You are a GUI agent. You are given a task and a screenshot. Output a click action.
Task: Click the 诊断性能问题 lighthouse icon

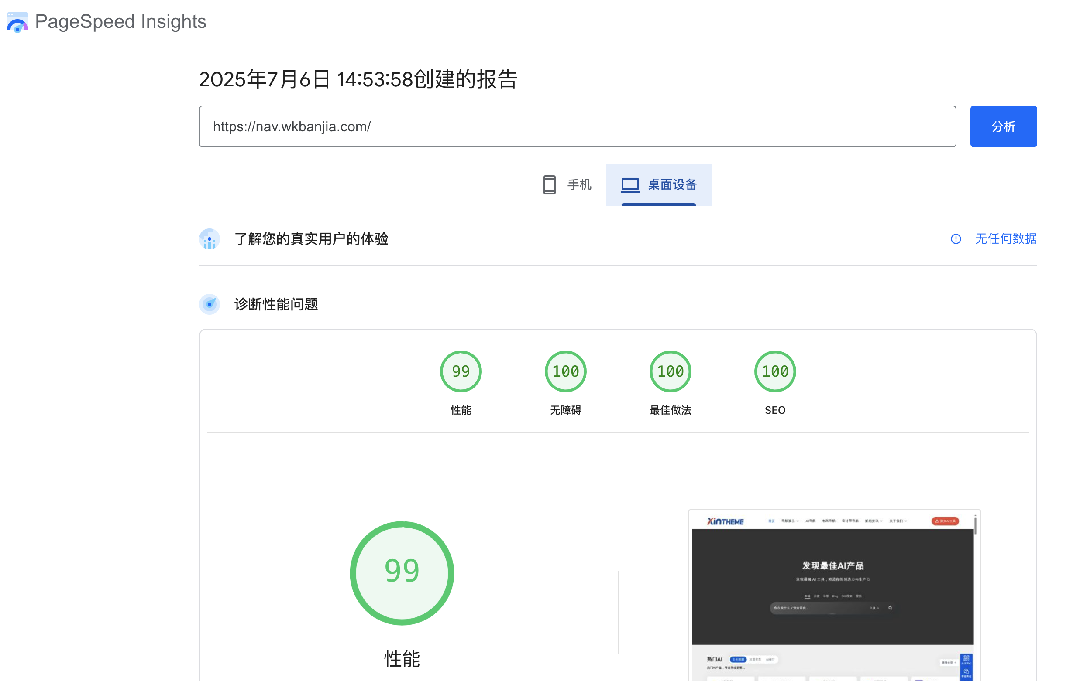click(x=210, y=304)
